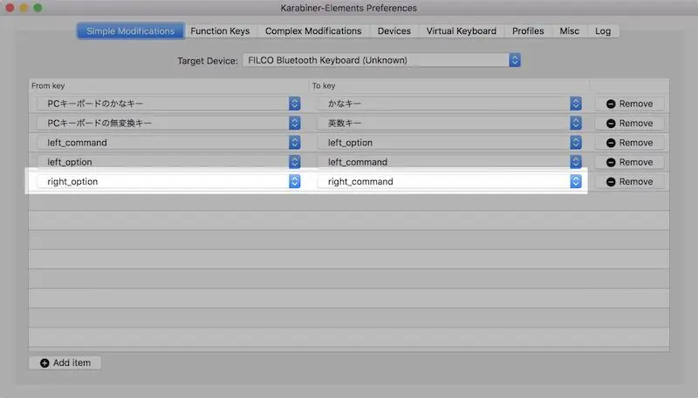Open the From key dropdown showing PCキーボードの無変換キー
The height and width of the screenshot is (398, 698).
168,123
